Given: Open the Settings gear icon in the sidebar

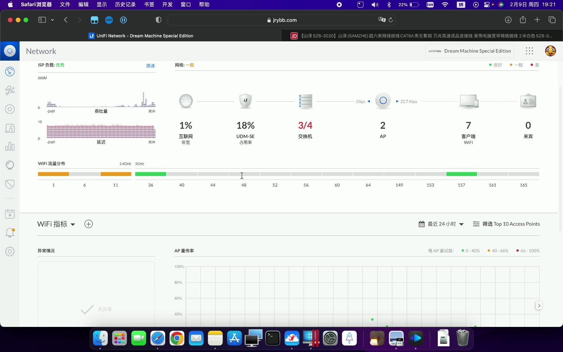Looking at the screenshot, I should click(10, 251).
